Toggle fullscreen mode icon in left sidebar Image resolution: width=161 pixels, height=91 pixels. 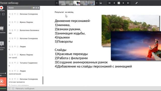click(x=3, y=14)
